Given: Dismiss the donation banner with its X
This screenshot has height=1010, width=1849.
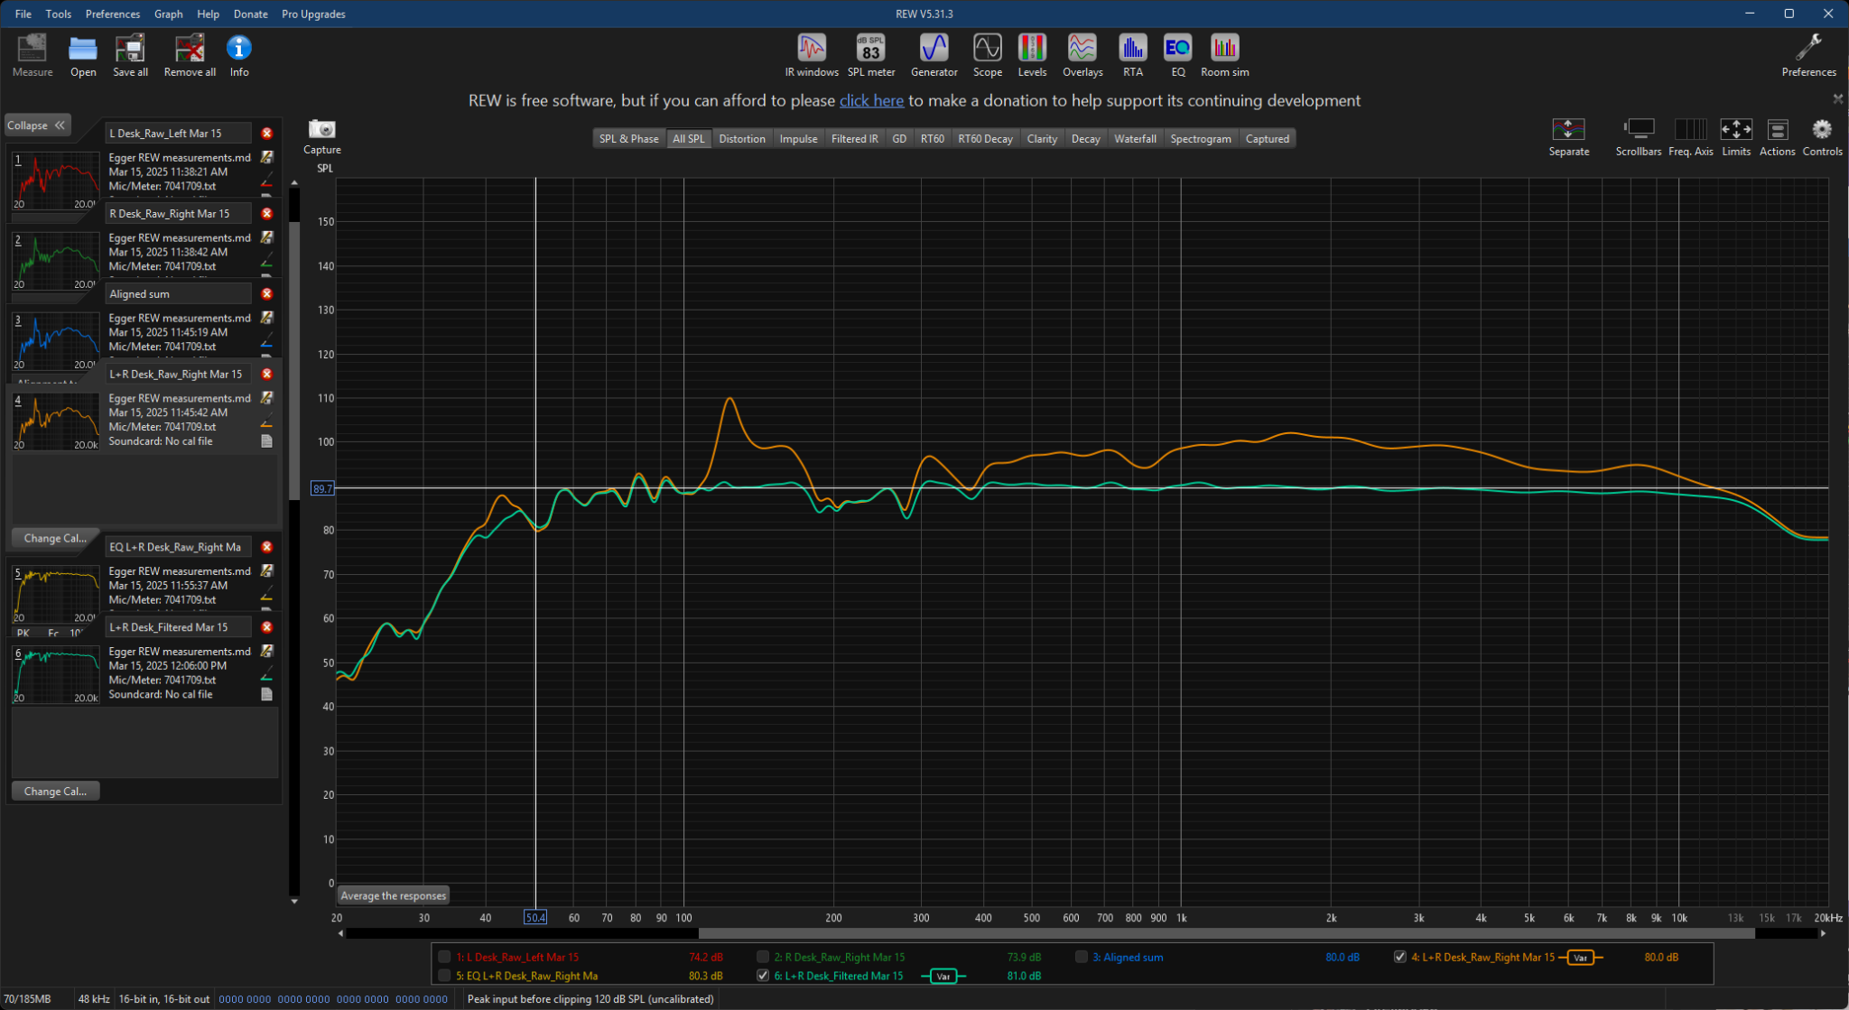Looking at the screenshot, I should [1837, 97].
